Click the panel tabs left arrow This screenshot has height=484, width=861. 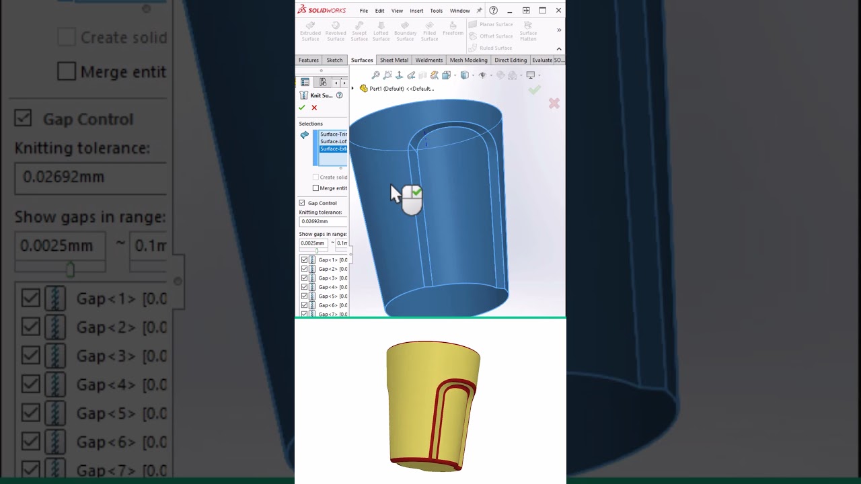coord(337,83)
